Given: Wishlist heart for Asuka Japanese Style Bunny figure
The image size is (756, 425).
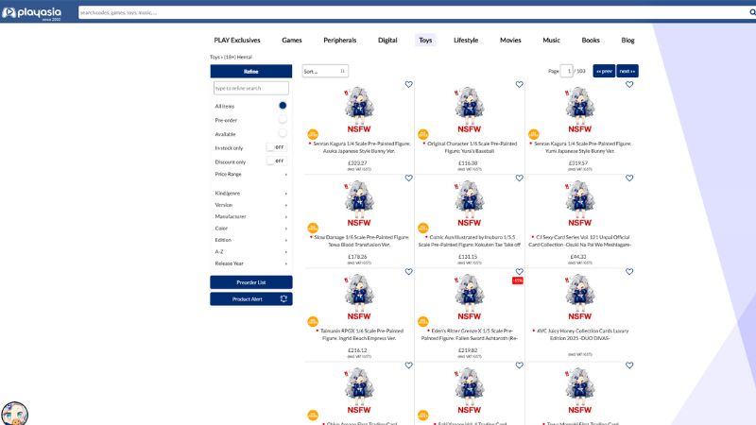Looking at the screenshot, I should (408, 84).
